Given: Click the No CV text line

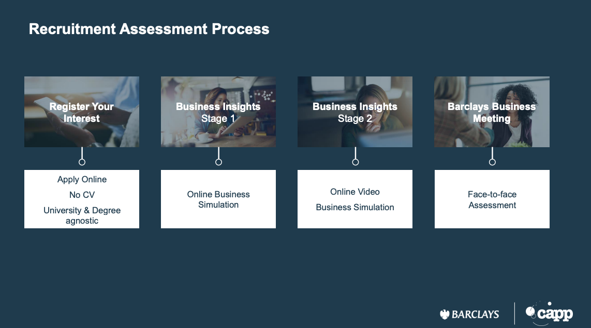Looking at the screenshot, I should coord(82,195).
